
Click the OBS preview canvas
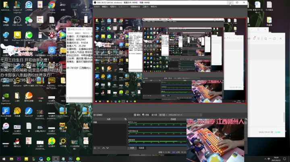tap(170, 61)
